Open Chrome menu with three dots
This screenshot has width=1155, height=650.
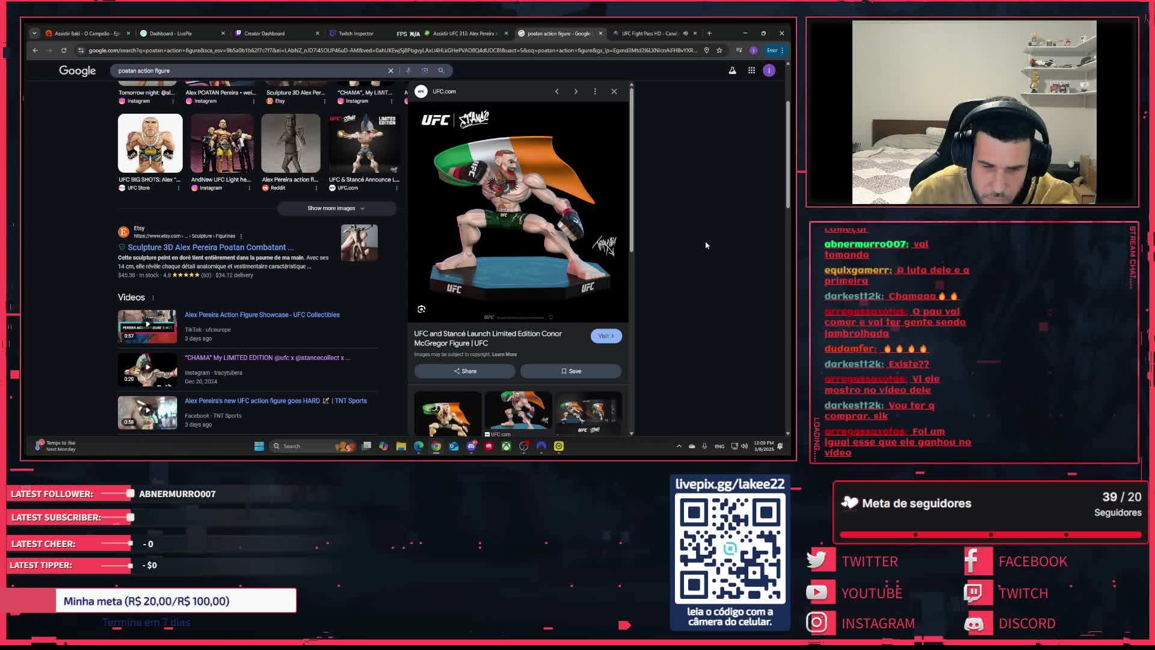pyautogui.click(x=782, y=51)
